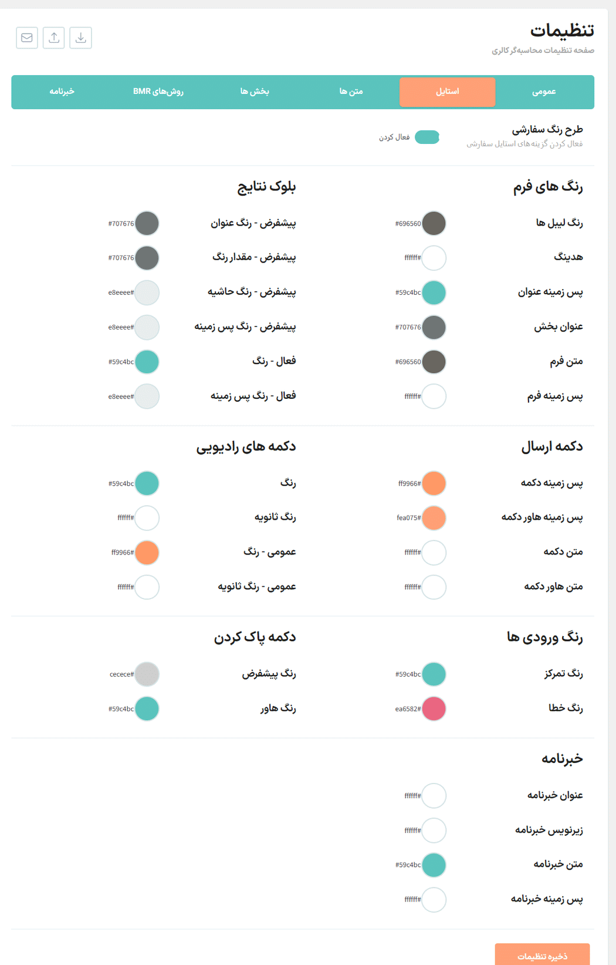Pick the هدینگ white color swatch
This screenshot has height=965, width=616.
[x=434, y=258]
